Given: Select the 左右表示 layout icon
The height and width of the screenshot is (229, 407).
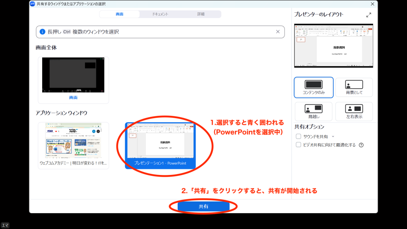Looking at the screenshot, I should pos(353,111).
